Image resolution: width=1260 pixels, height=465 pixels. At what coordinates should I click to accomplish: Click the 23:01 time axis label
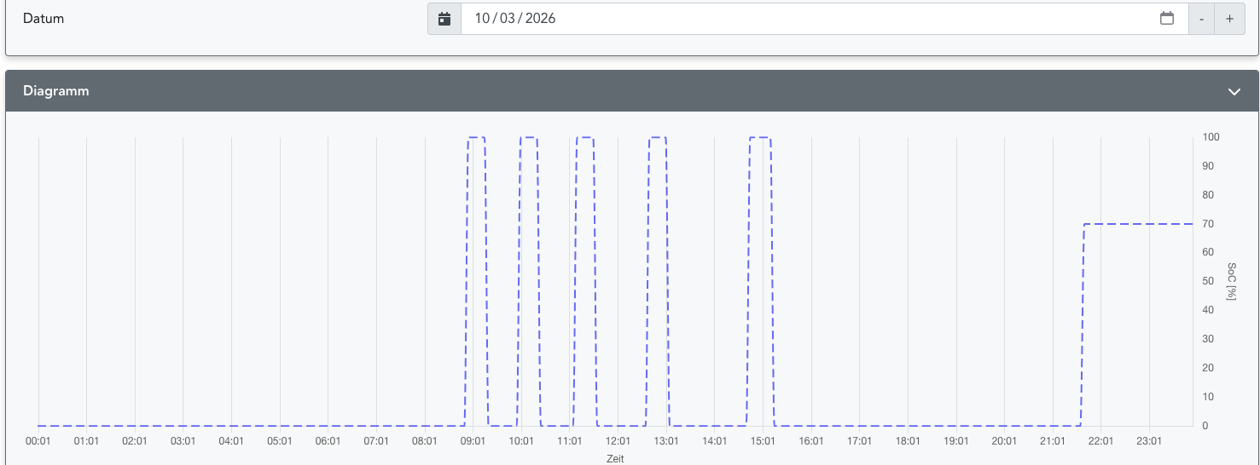click(x=1149, y=441)
